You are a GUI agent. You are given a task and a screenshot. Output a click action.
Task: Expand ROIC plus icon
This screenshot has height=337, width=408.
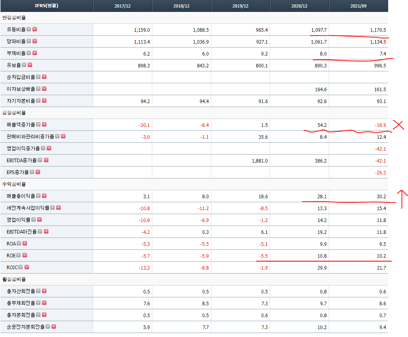click(27, 267)
